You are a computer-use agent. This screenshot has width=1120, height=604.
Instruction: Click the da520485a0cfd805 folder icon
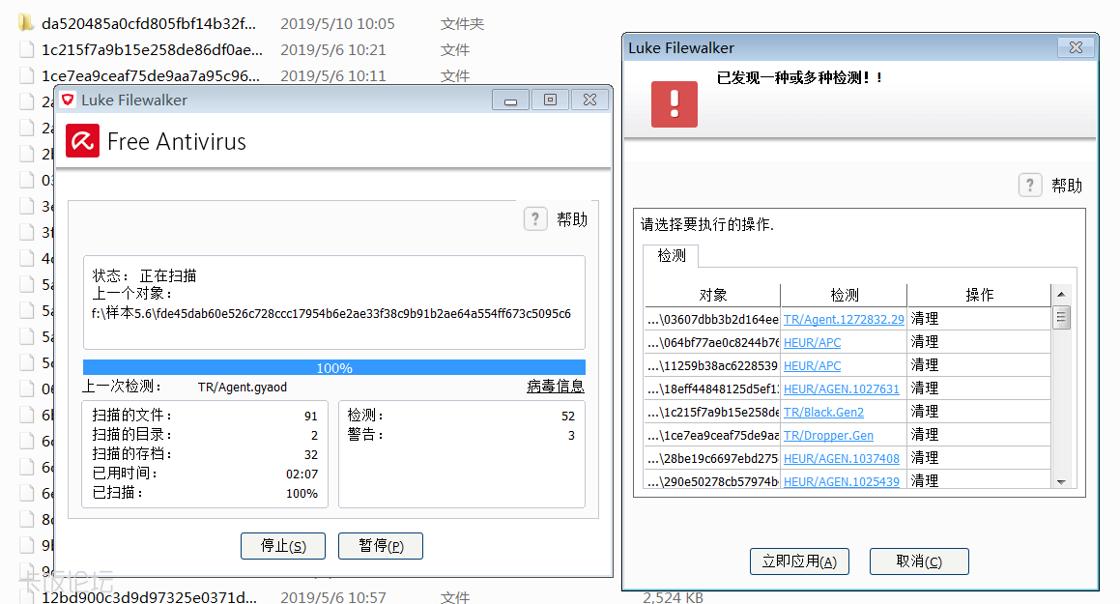click(26, 23)
